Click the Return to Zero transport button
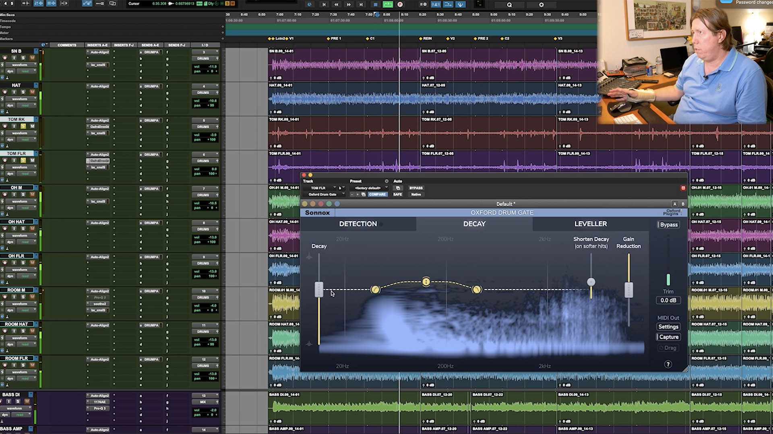The width and height of the screenshot is (773, 434). 324,4
